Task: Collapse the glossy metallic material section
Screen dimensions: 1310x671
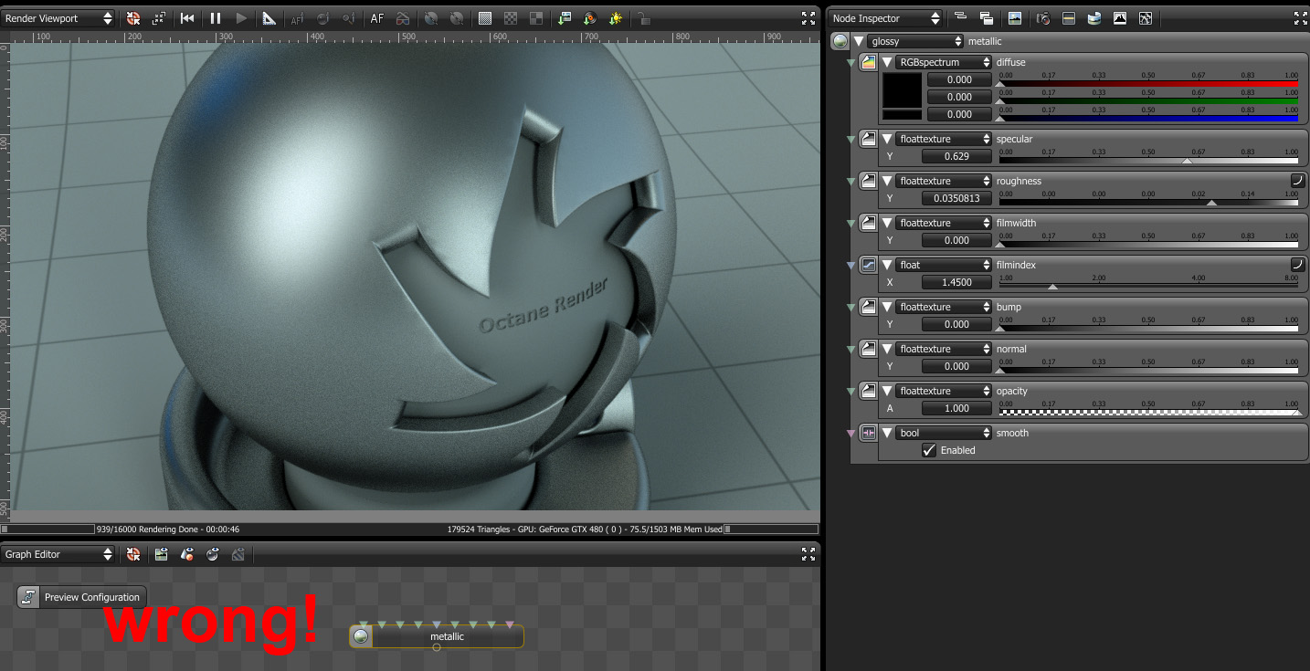Action: pos(859,41)
